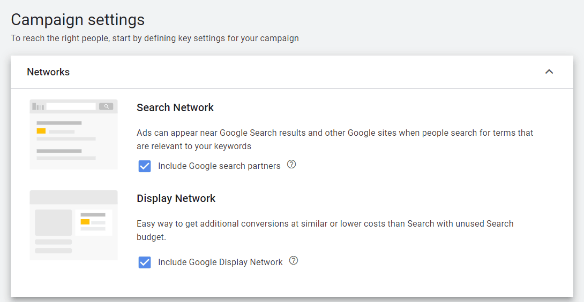Collapse the Networks section chevron
The height and width of the screenshot is (302, 584).
(549, 72)
